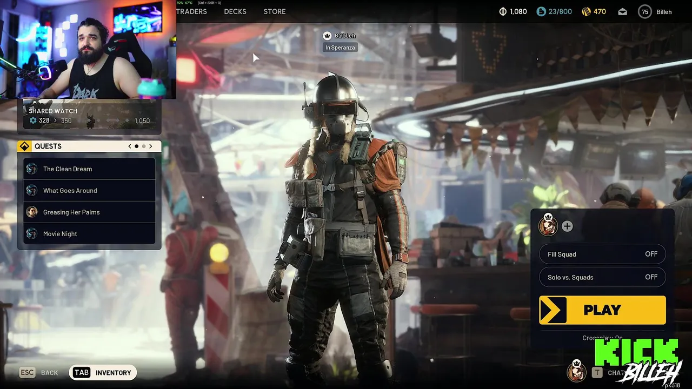Screen dimensions: 692x389
Task: Click the 'In Speranza' status label
Action: click(340, 48)
